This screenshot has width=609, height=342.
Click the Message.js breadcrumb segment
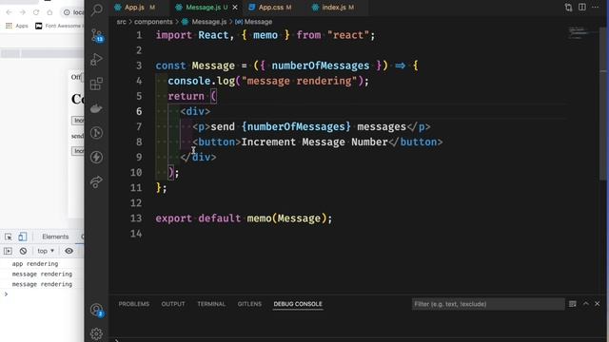pos(208,22)
